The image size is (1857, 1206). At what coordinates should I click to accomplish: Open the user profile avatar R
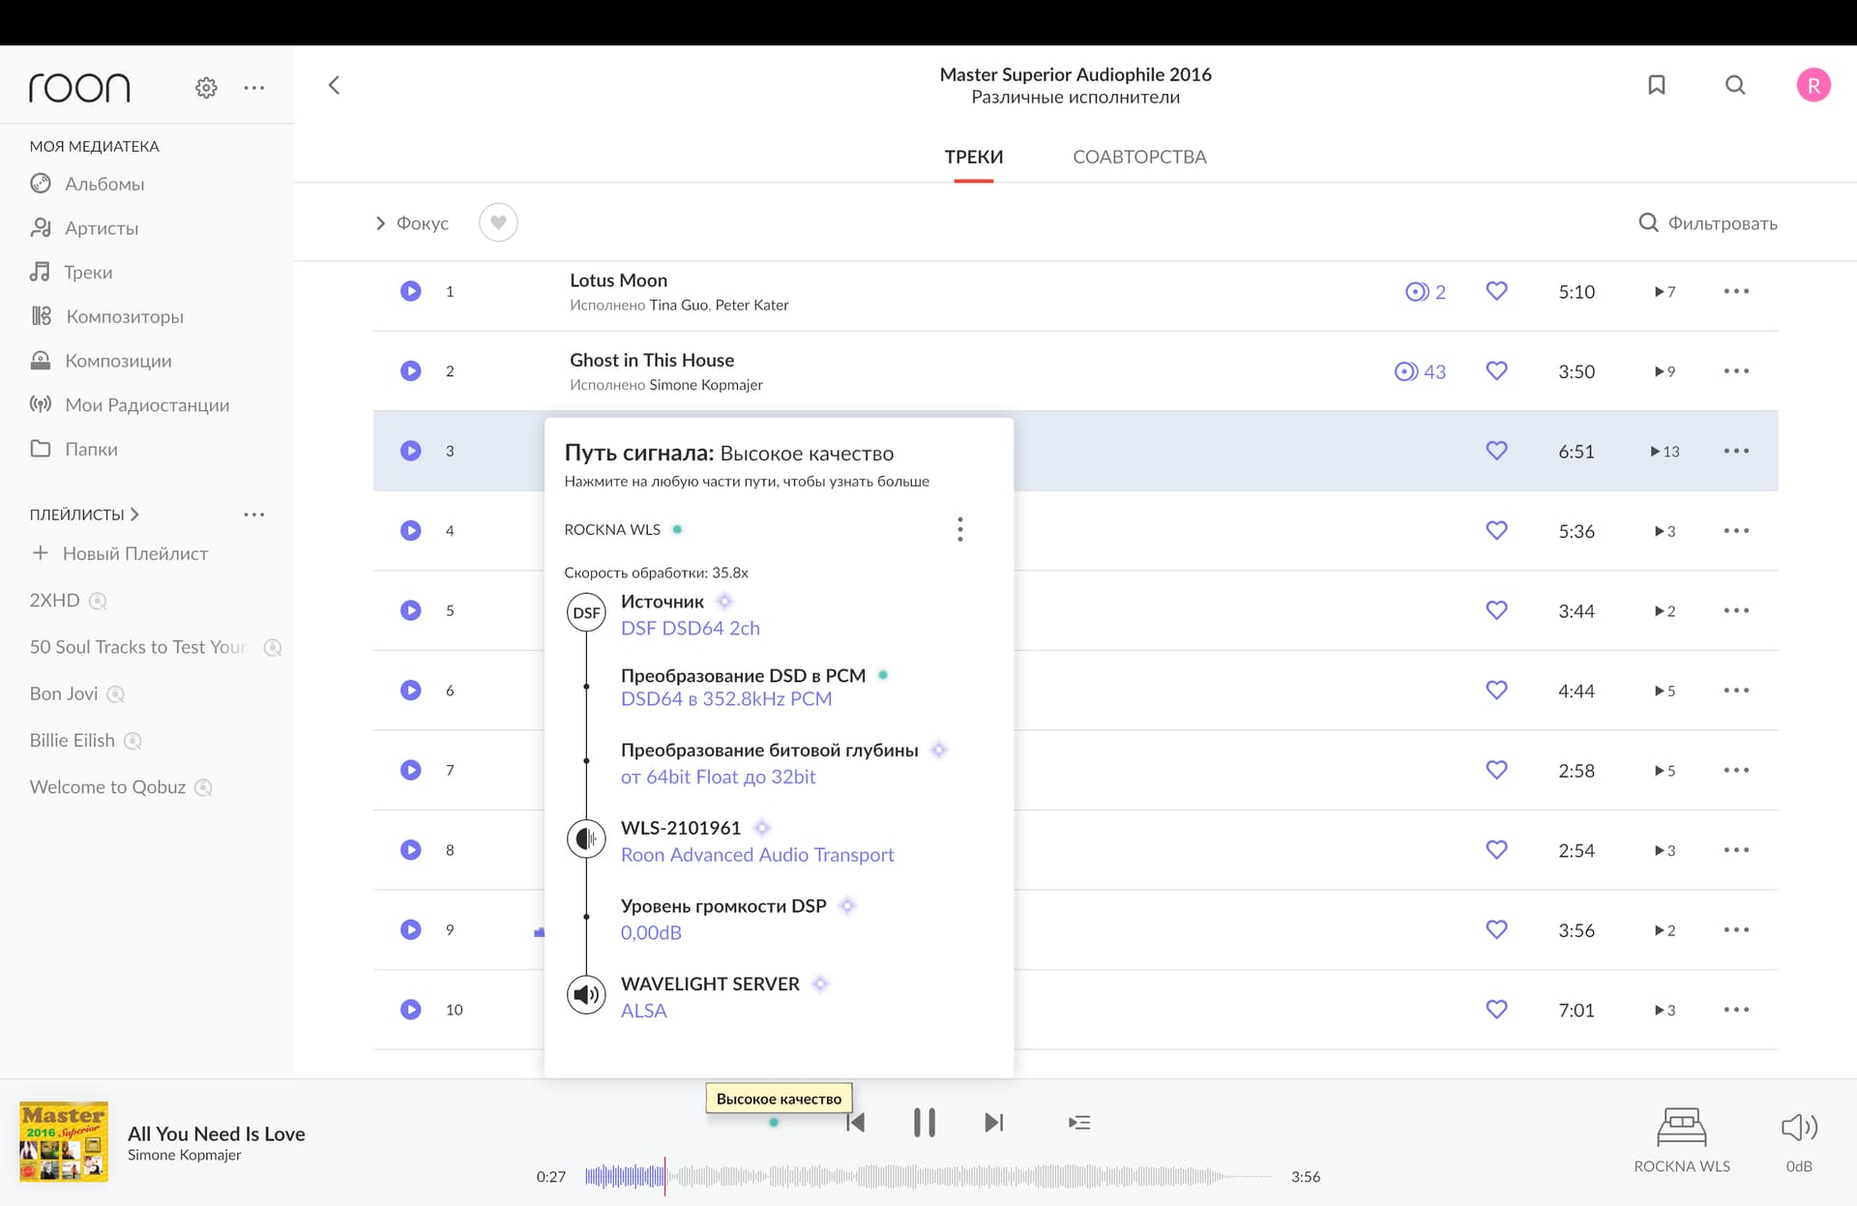tap(1813, 85)
